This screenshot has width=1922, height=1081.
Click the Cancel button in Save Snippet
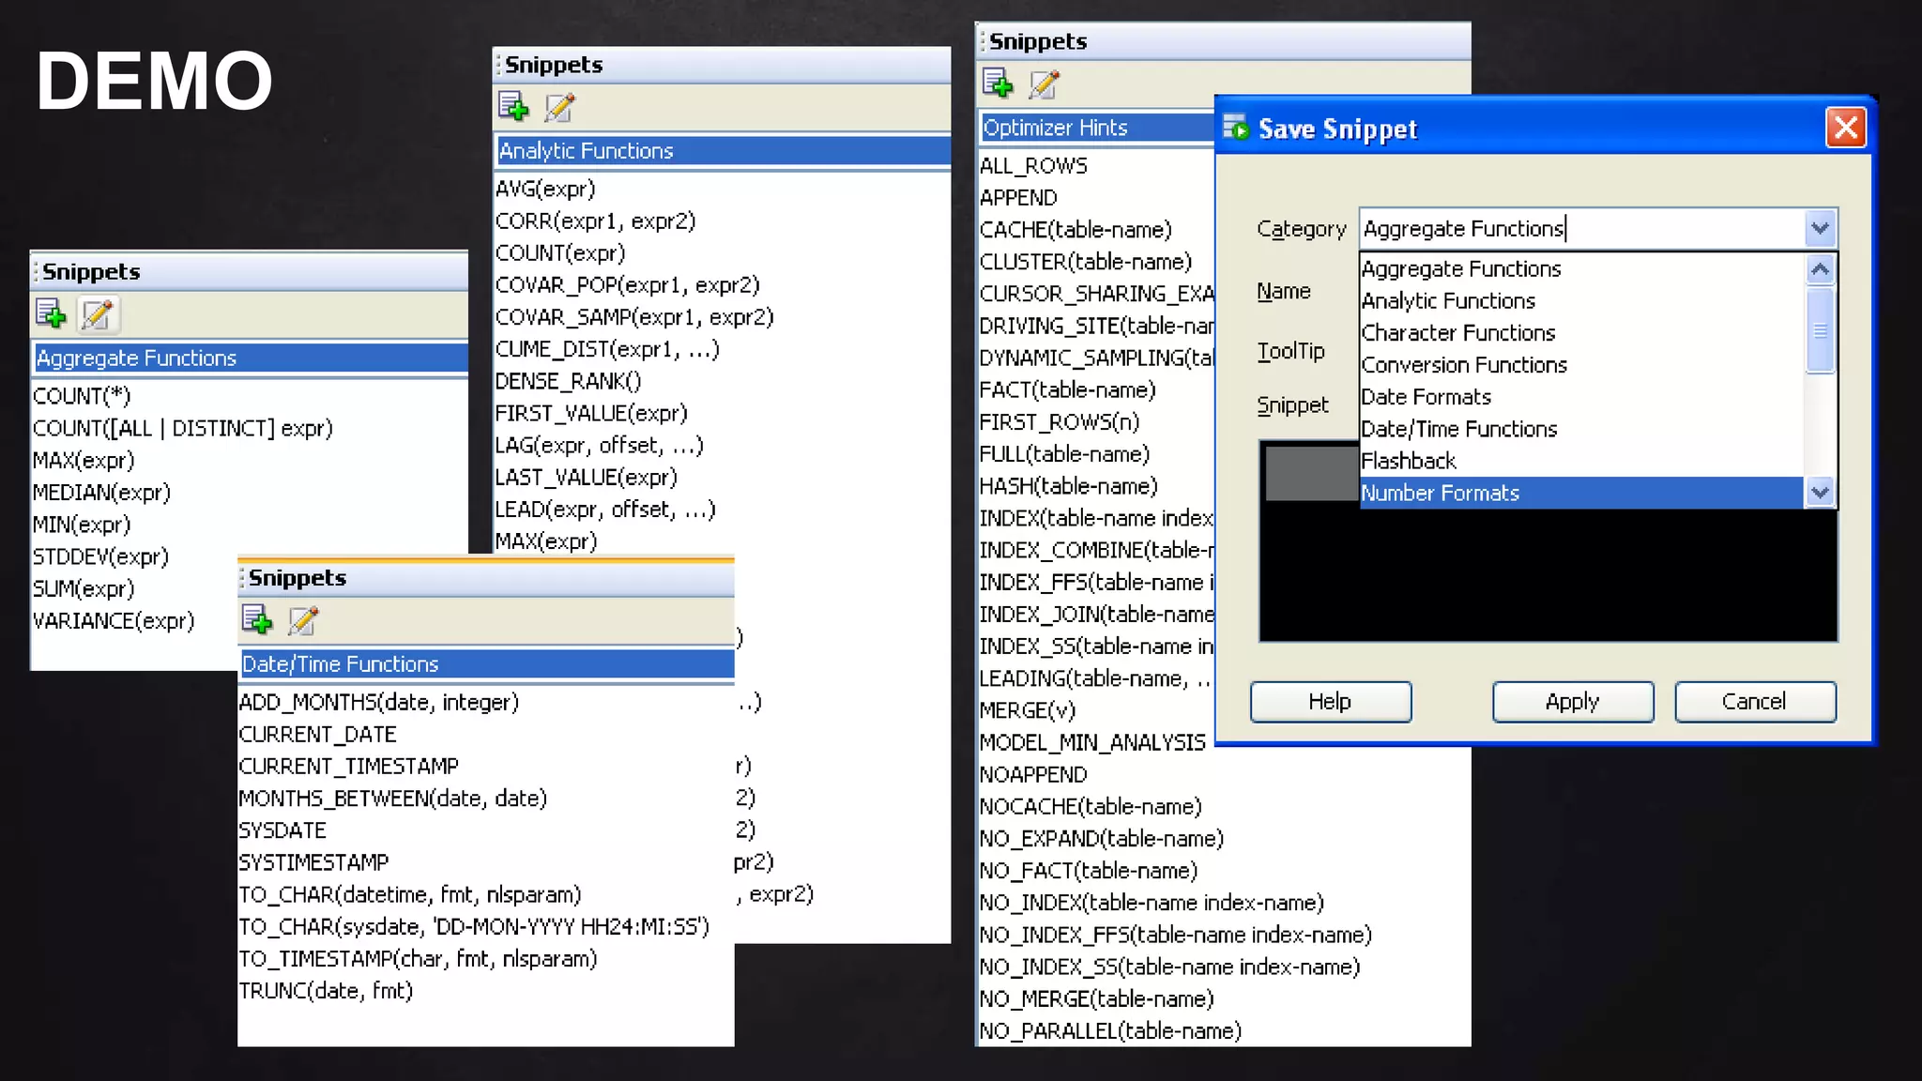pyautogui.click(x=1754, y=701)
